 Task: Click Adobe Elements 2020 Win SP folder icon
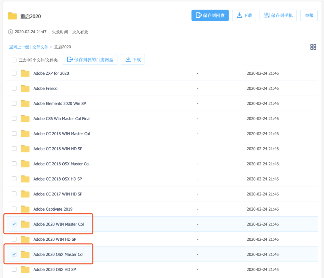point(25,103)
